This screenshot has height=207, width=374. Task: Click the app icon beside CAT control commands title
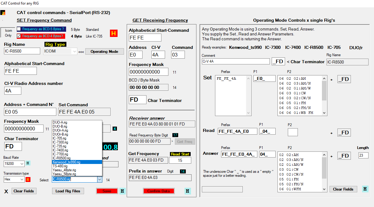3,13
